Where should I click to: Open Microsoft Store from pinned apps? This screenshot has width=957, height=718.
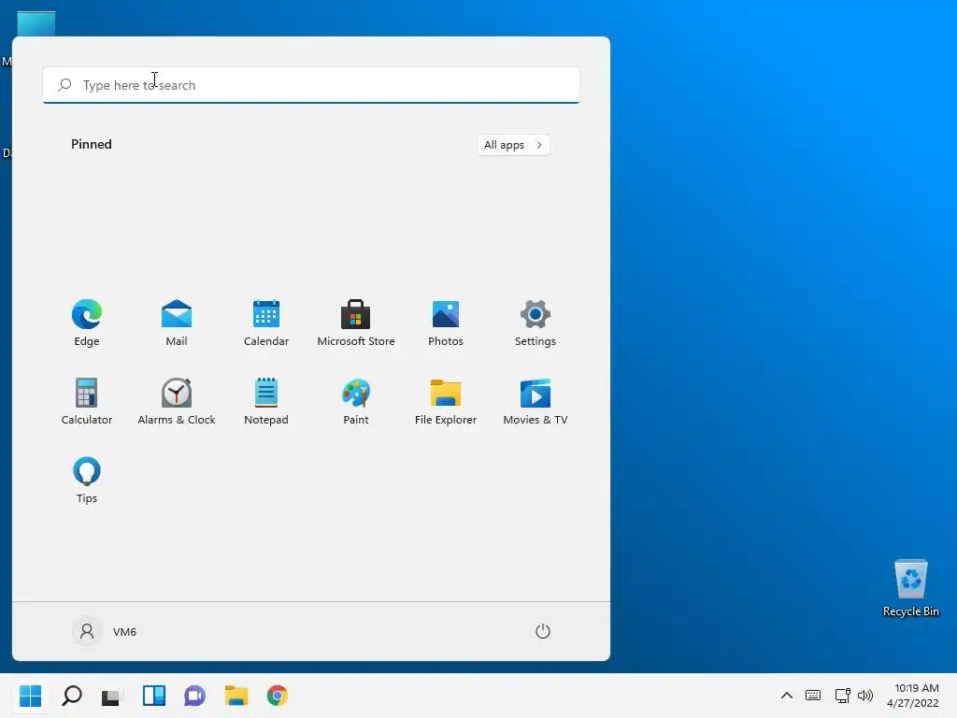(356, 323)
